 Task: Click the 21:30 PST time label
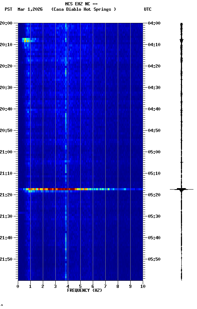6,216
